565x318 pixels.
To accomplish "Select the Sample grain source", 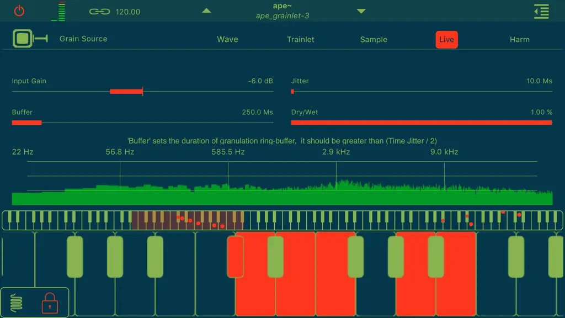I will point(374,39).
